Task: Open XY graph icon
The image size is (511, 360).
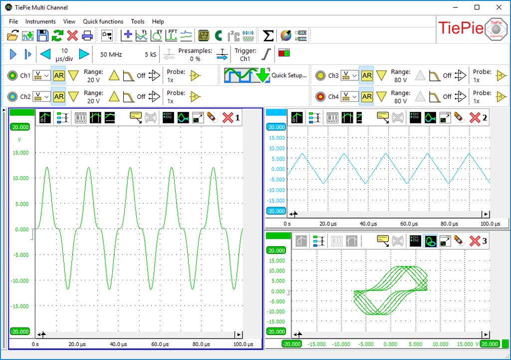Action: tap(156, 35)
